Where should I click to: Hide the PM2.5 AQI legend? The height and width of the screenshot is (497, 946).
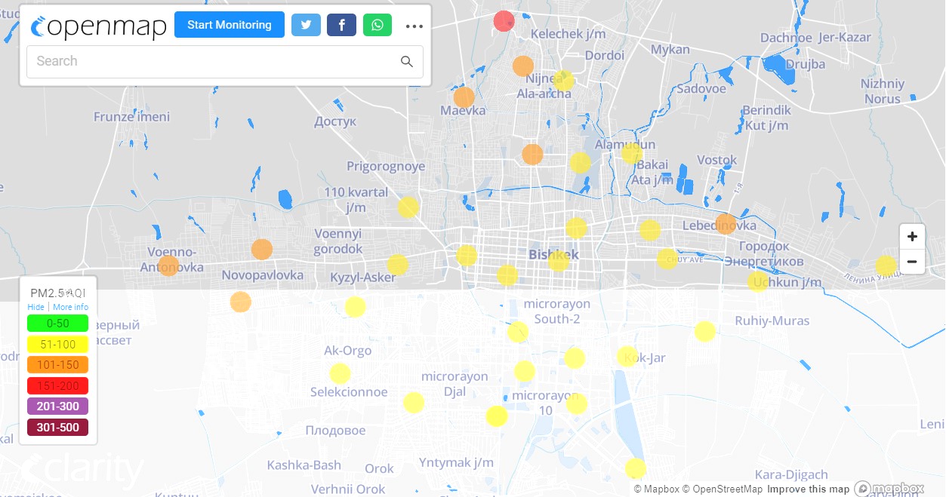pos(35,307)
